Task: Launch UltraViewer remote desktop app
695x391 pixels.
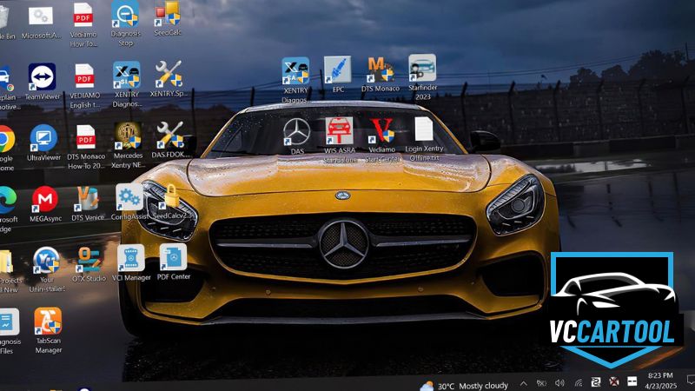Action: 43,142
